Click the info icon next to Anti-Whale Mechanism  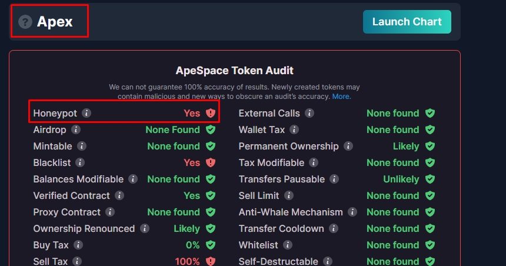[352, 212]
